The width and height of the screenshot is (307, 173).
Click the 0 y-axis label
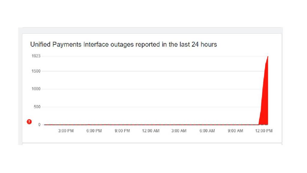pyautogui.click(x=39, y=125)
